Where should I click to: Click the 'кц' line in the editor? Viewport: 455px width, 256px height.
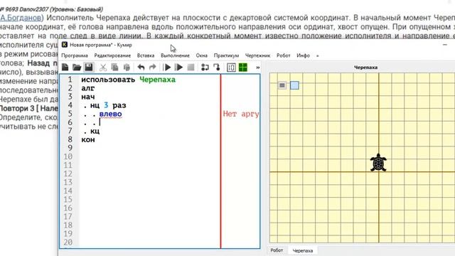[x=95, y=131]
